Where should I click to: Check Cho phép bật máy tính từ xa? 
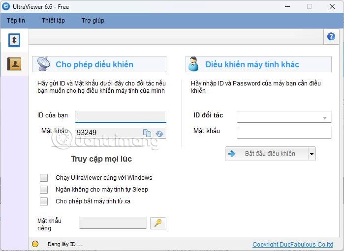click(x=44, y=201)
